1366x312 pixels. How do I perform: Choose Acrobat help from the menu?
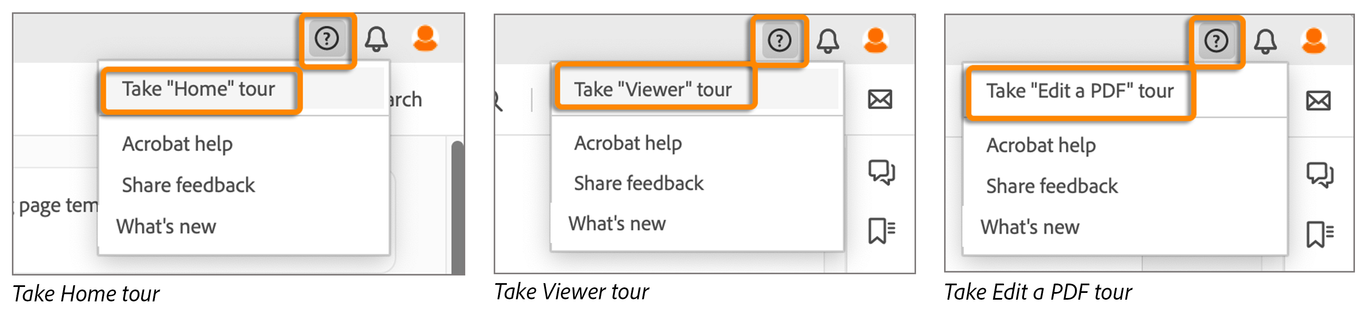177,143
